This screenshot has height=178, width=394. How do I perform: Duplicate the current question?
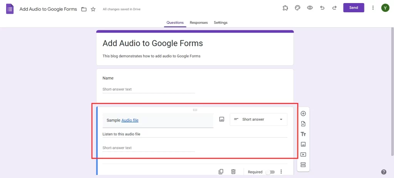[x=221, y=172]
